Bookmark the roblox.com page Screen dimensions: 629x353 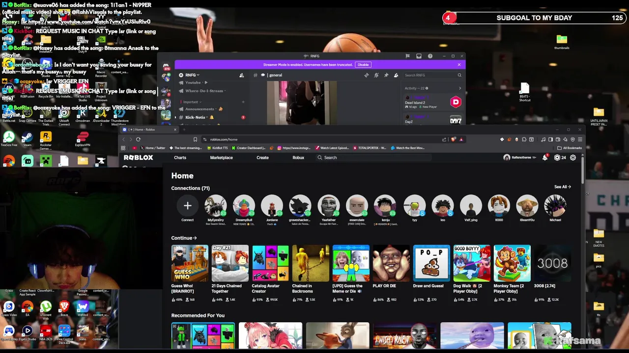tap(195, 139)
